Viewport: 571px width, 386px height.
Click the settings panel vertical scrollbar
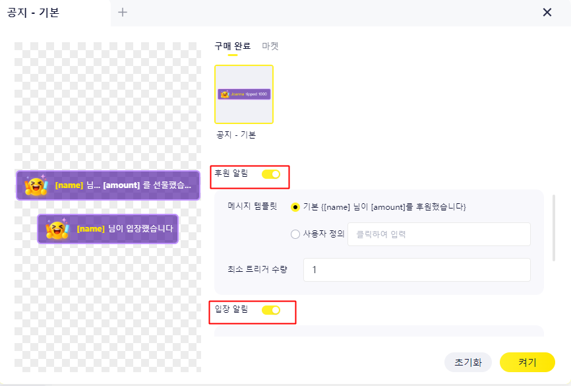pos(554,228)
